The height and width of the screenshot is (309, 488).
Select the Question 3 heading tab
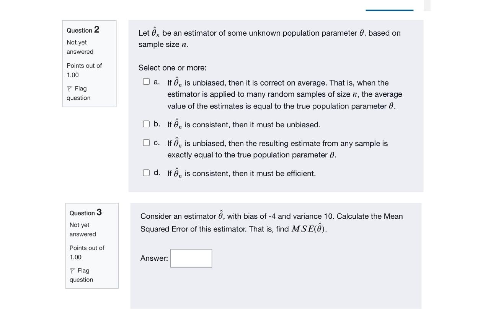tap(85, 212)
